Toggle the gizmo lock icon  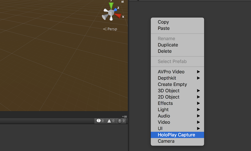point(123,1)
